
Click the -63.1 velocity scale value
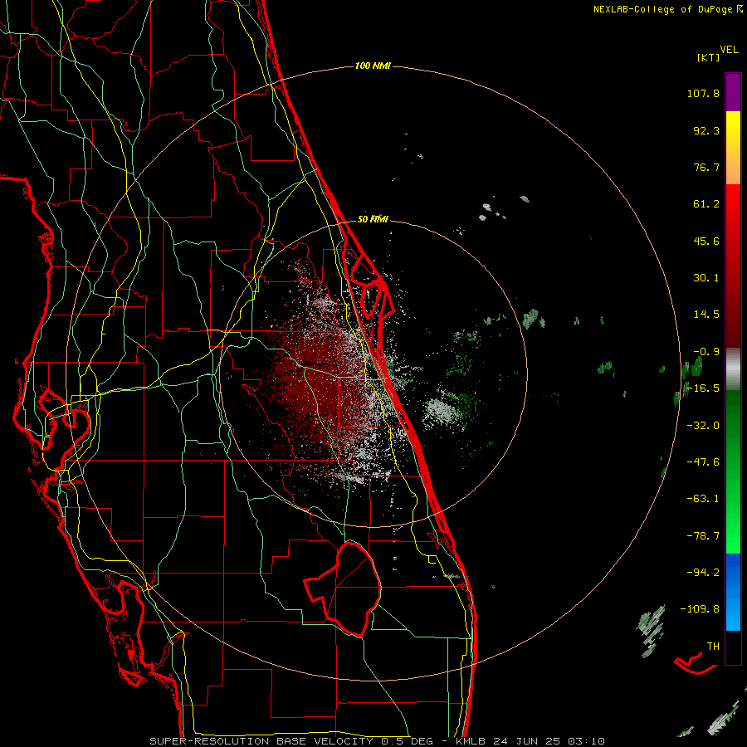point(703,499)
